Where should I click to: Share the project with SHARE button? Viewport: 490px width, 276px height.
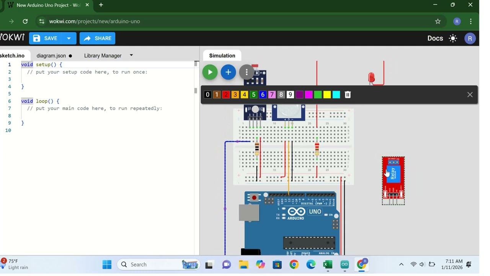97,38
